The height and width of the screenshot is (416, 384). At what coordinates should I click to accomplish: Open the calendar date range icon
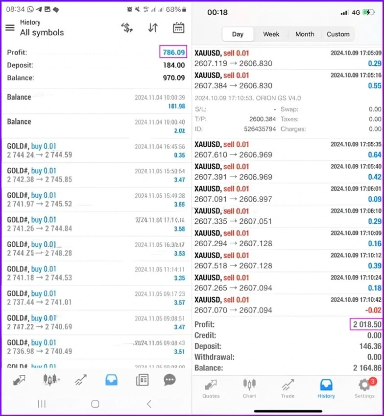tap(179, 27)
